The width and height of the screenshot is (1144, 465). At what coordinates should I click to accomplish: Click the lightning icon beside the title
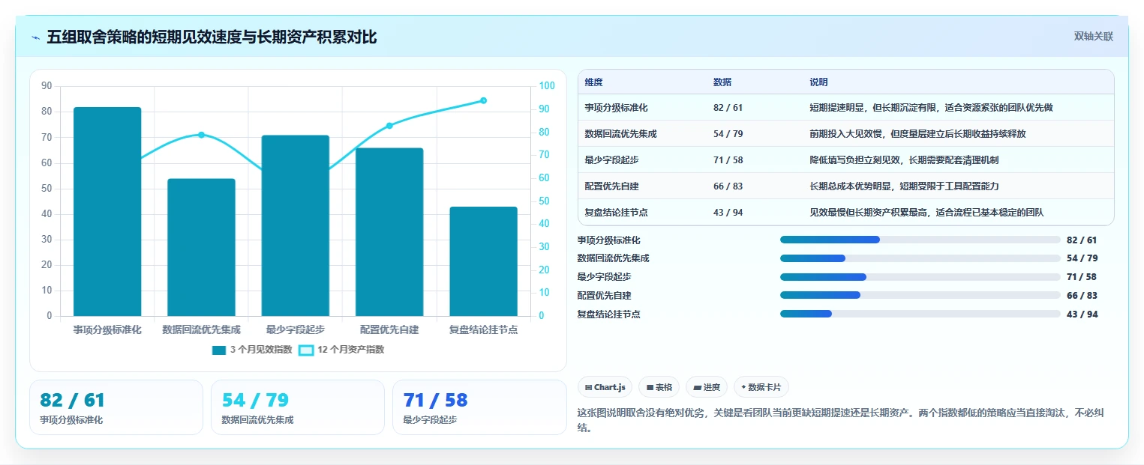(x=35, y=37)
